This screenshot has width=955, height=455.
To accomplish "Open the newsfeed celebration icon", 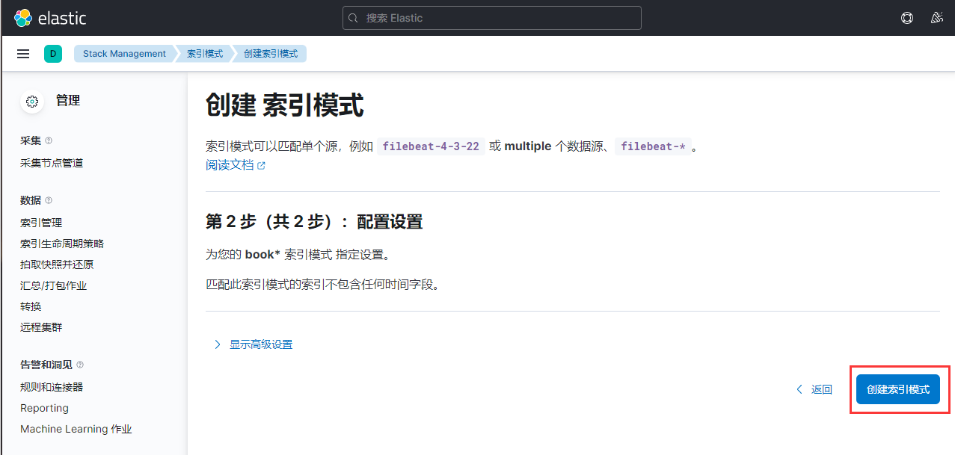I will (936, 18).
